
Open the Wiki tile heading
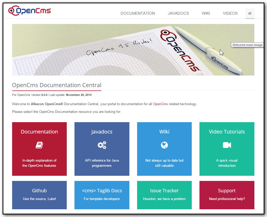[x=164, y=132]
